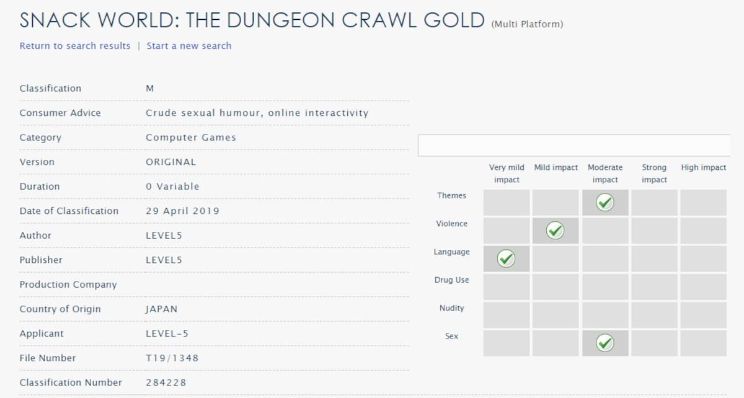Click the 'Author' field label
This screenshot has width=744, height=398.
pyautogui.click(x=35, y=236)
